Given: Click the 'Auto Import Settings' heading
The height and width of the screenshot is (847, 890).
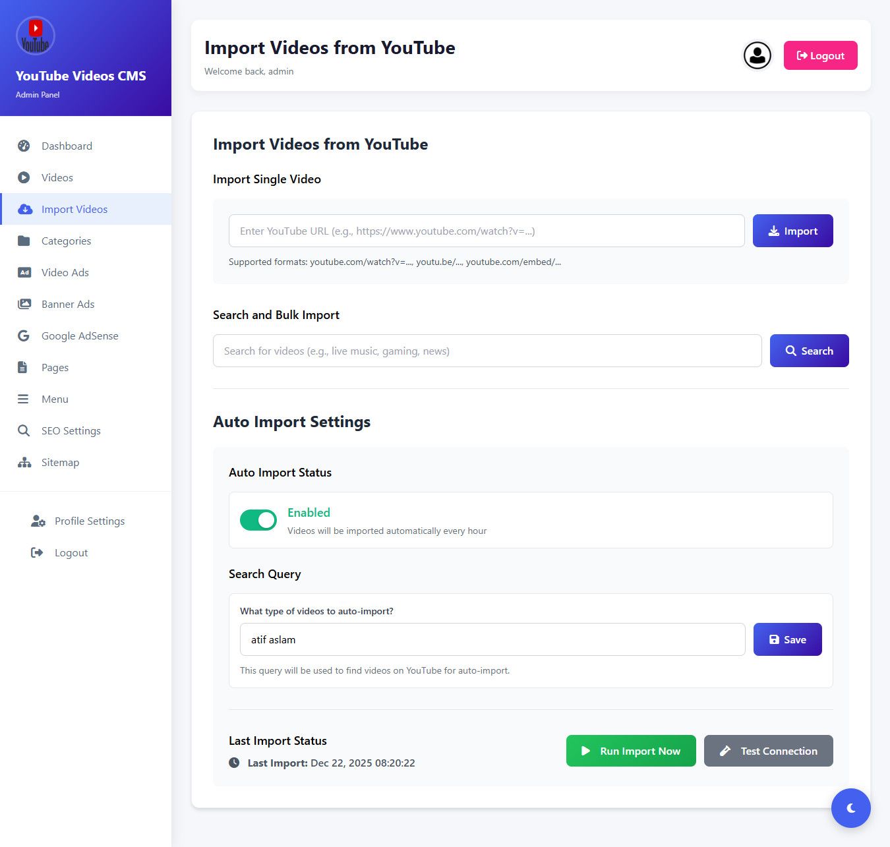Looking at the screenshot, I should click(x=292, y=422).
